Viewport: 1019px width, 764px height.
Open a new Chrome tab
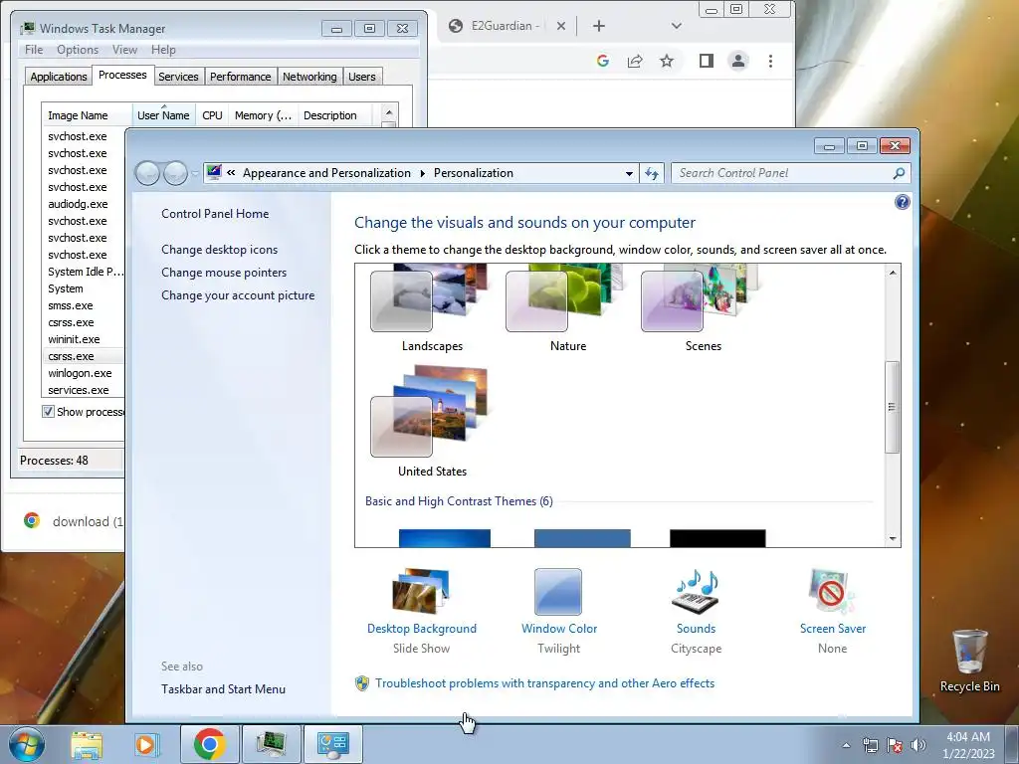pos(599,26)
